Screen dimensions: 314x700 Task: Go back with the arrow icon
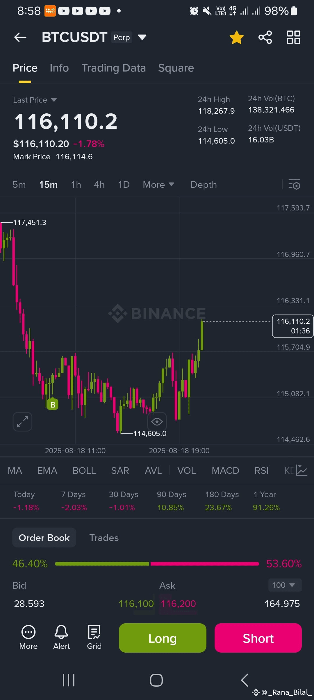20,37
